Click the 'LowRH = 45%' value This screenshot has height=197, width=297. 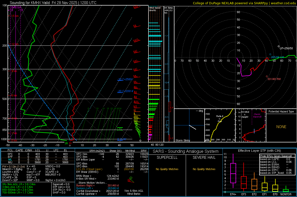pos(11,172)
